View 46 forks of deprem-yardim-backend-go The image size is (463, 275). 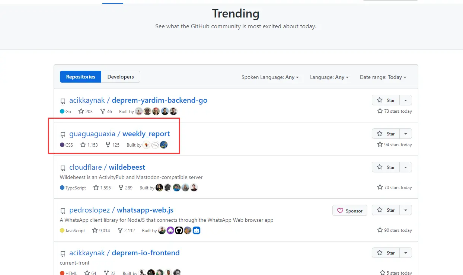[106, 111]
